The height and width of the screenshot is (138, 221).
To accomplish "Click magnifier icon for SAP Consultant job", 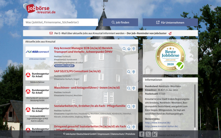I will pos(129,72).
